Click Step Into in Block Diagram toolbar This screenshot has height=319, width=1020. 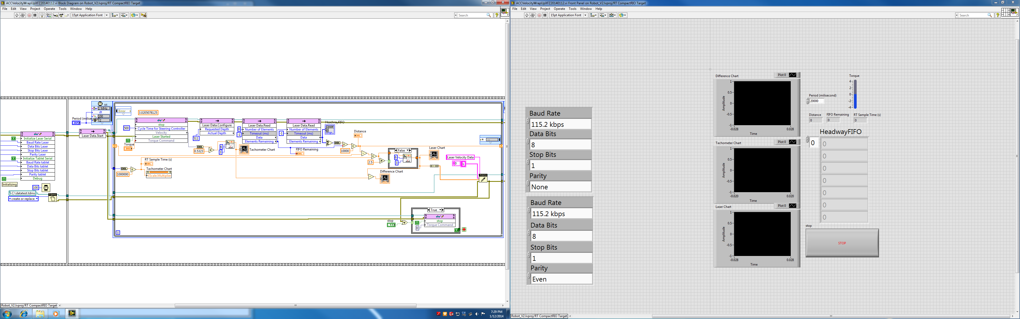click(56, 15)
